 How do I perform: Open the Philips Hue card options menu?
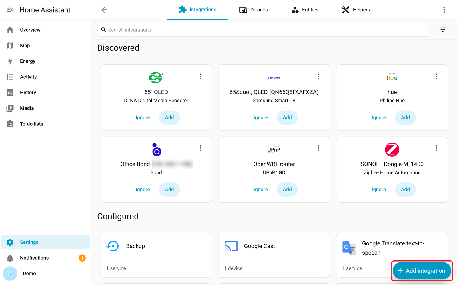tap(436, 76)
